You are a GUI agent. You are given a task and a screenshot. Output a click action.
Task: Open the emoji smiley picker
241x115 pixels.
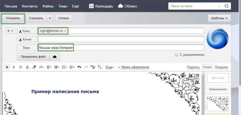click(x=72, y=67)
